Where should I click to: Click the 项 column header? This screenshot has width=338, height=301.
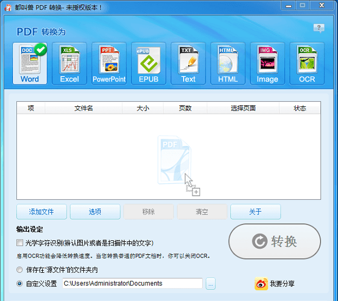[31, 108]
